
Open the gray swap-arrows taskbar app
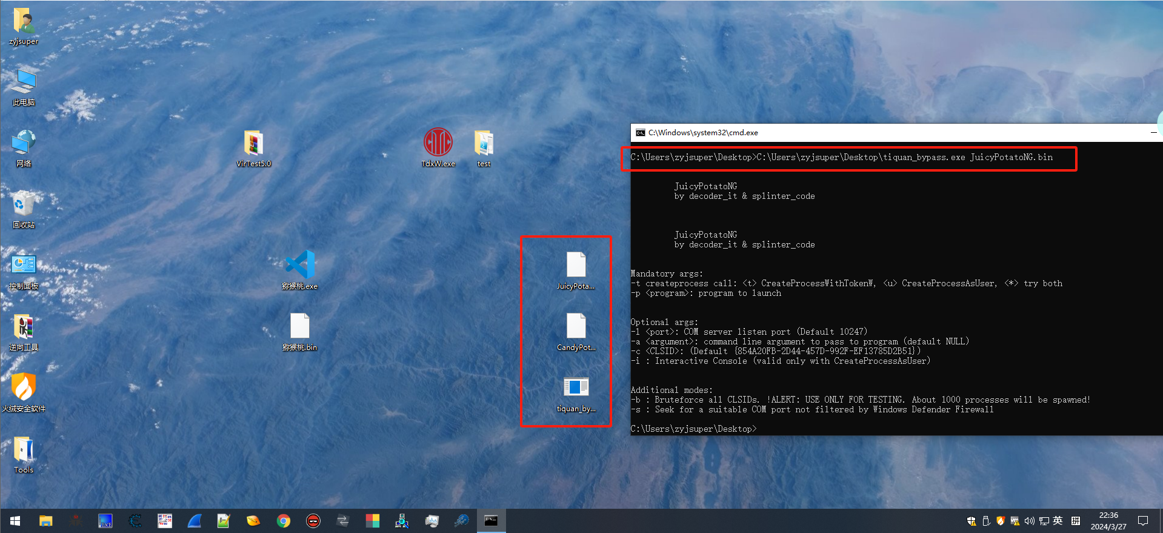click(342, 521)
